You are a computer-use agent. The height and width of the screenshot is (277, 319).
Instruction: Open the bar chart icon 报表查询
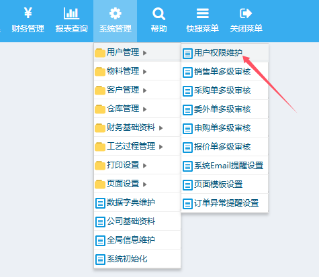(71, 13)
